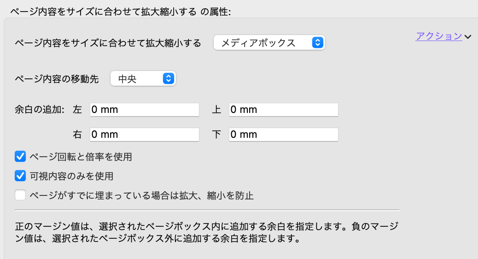Image resolution: width=478 pixels, height=259 pixels.
Task: Click the ページ内容の移動先 label
Action: coord(57,79)
